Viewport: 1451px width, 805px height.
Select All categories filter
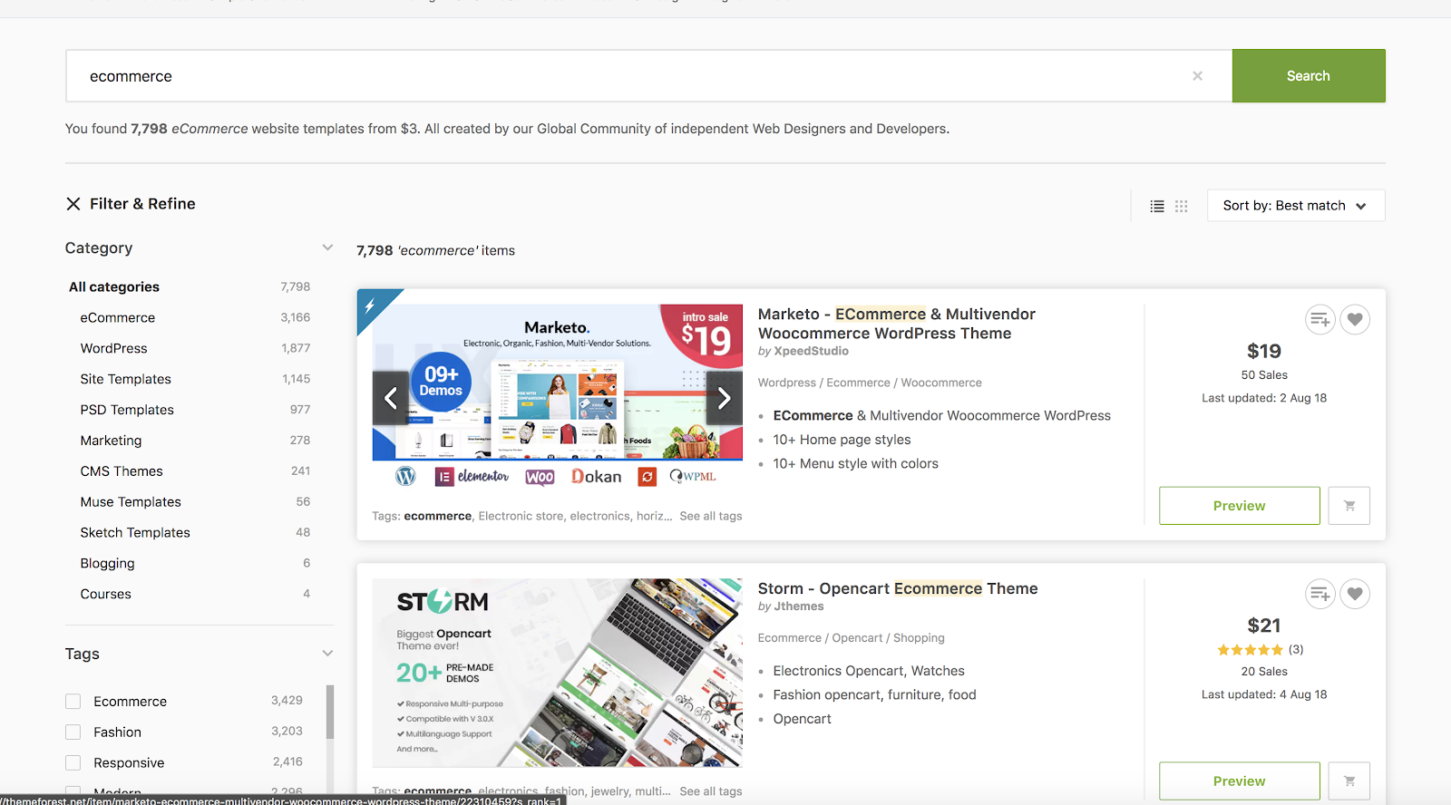tap(114, 287)
